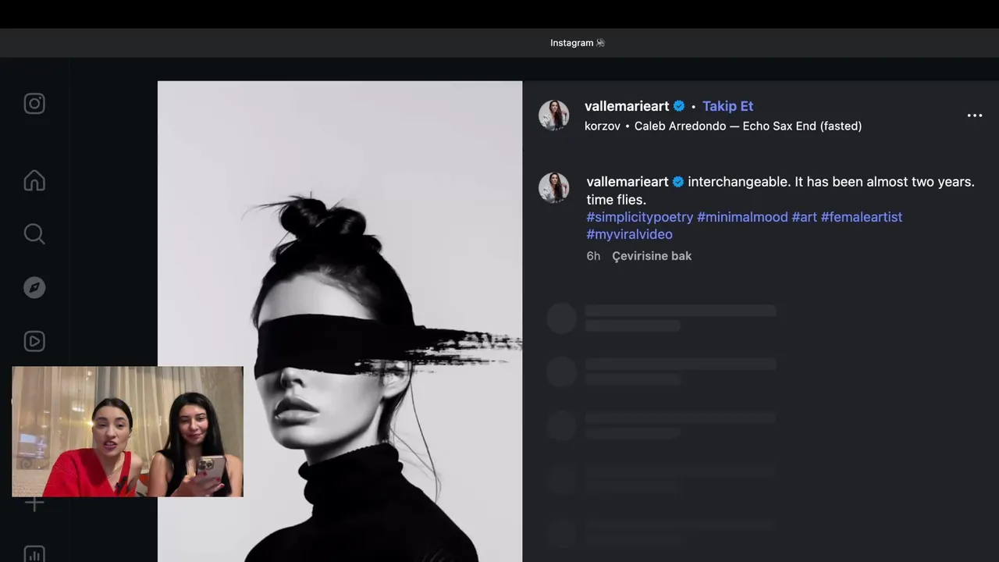The image size is (999, 562).
Task: Click the blindfolded woman post image
Action: [340, 322]
